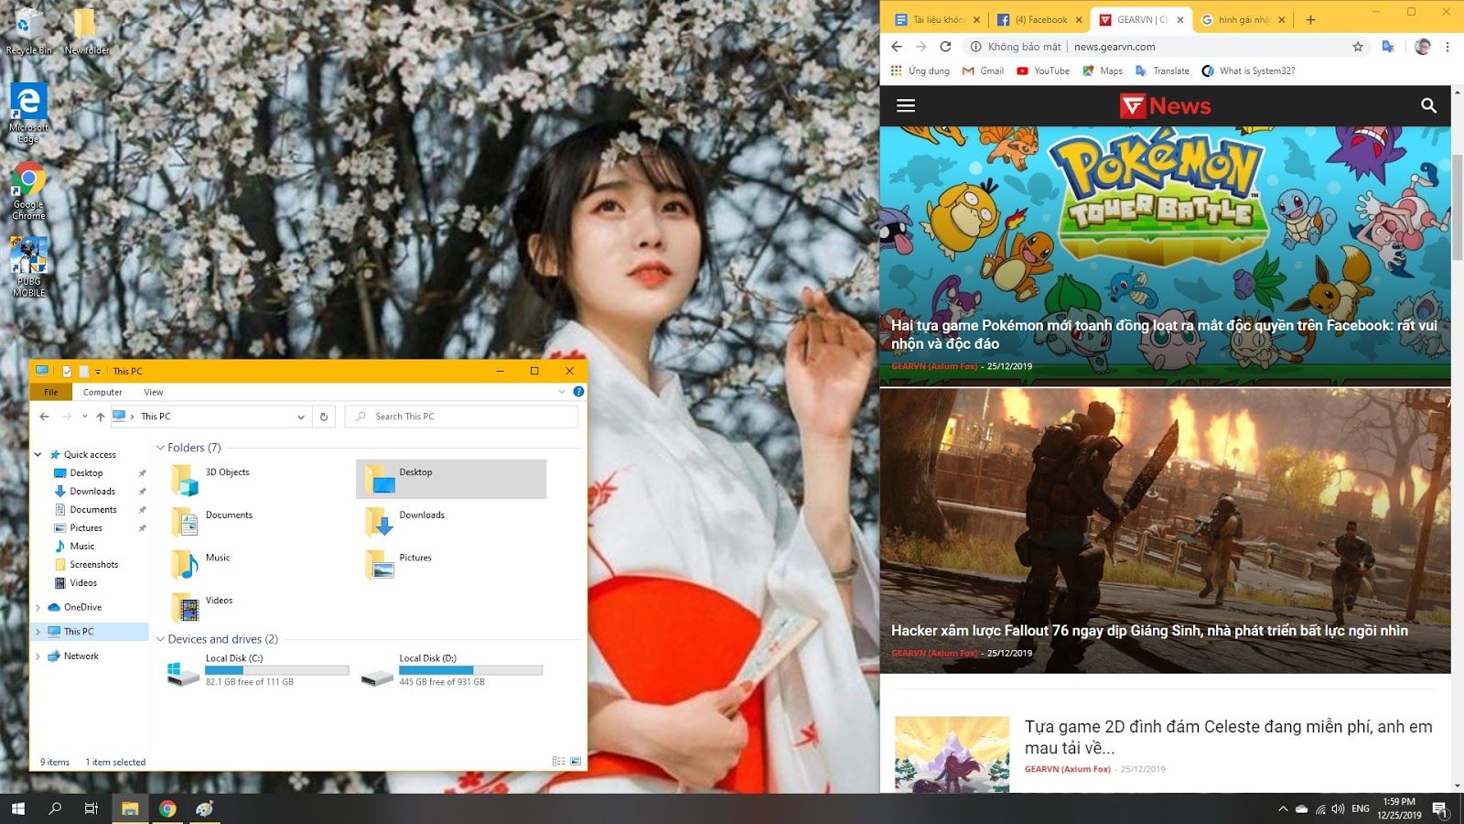Open the Windows Start button
Image resolution: width=1464 pixels, height=824 pixels.
point(18,808)
